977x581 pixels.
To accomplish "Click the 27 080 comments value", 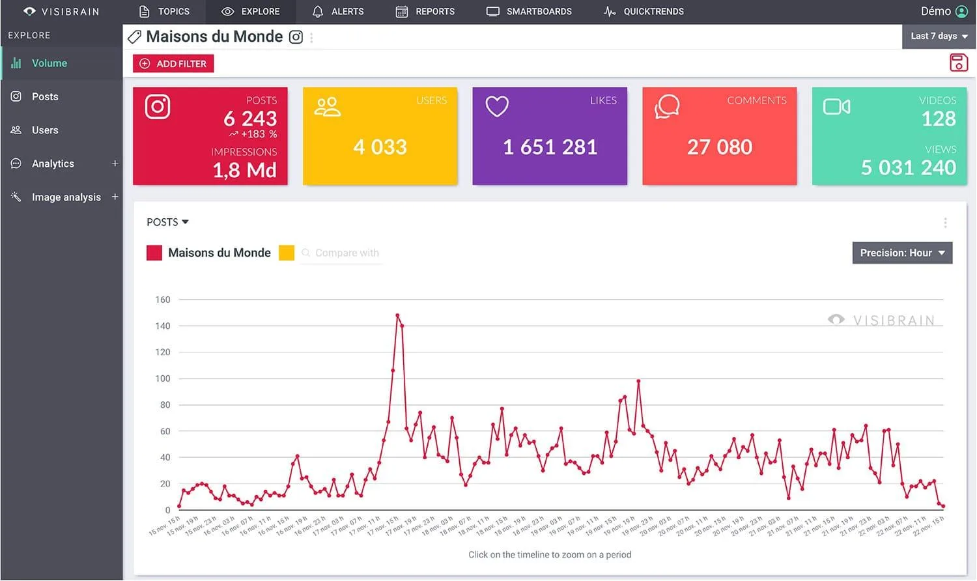I will (720, 147).
